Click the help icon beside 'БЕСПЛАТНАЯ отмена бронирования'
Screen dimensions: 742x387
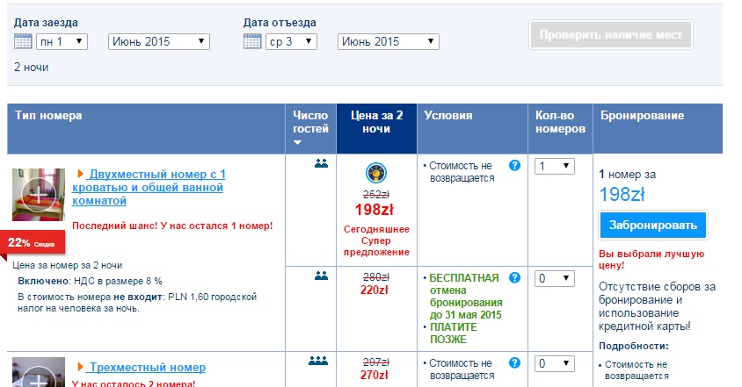[514, 277]
